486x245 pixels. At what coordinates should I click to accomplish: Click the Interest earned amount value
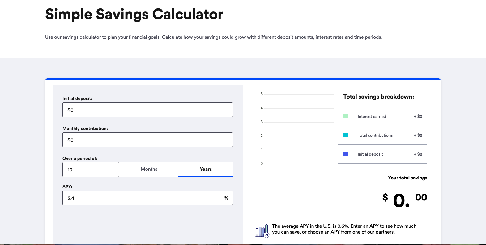tap(418, 117)
